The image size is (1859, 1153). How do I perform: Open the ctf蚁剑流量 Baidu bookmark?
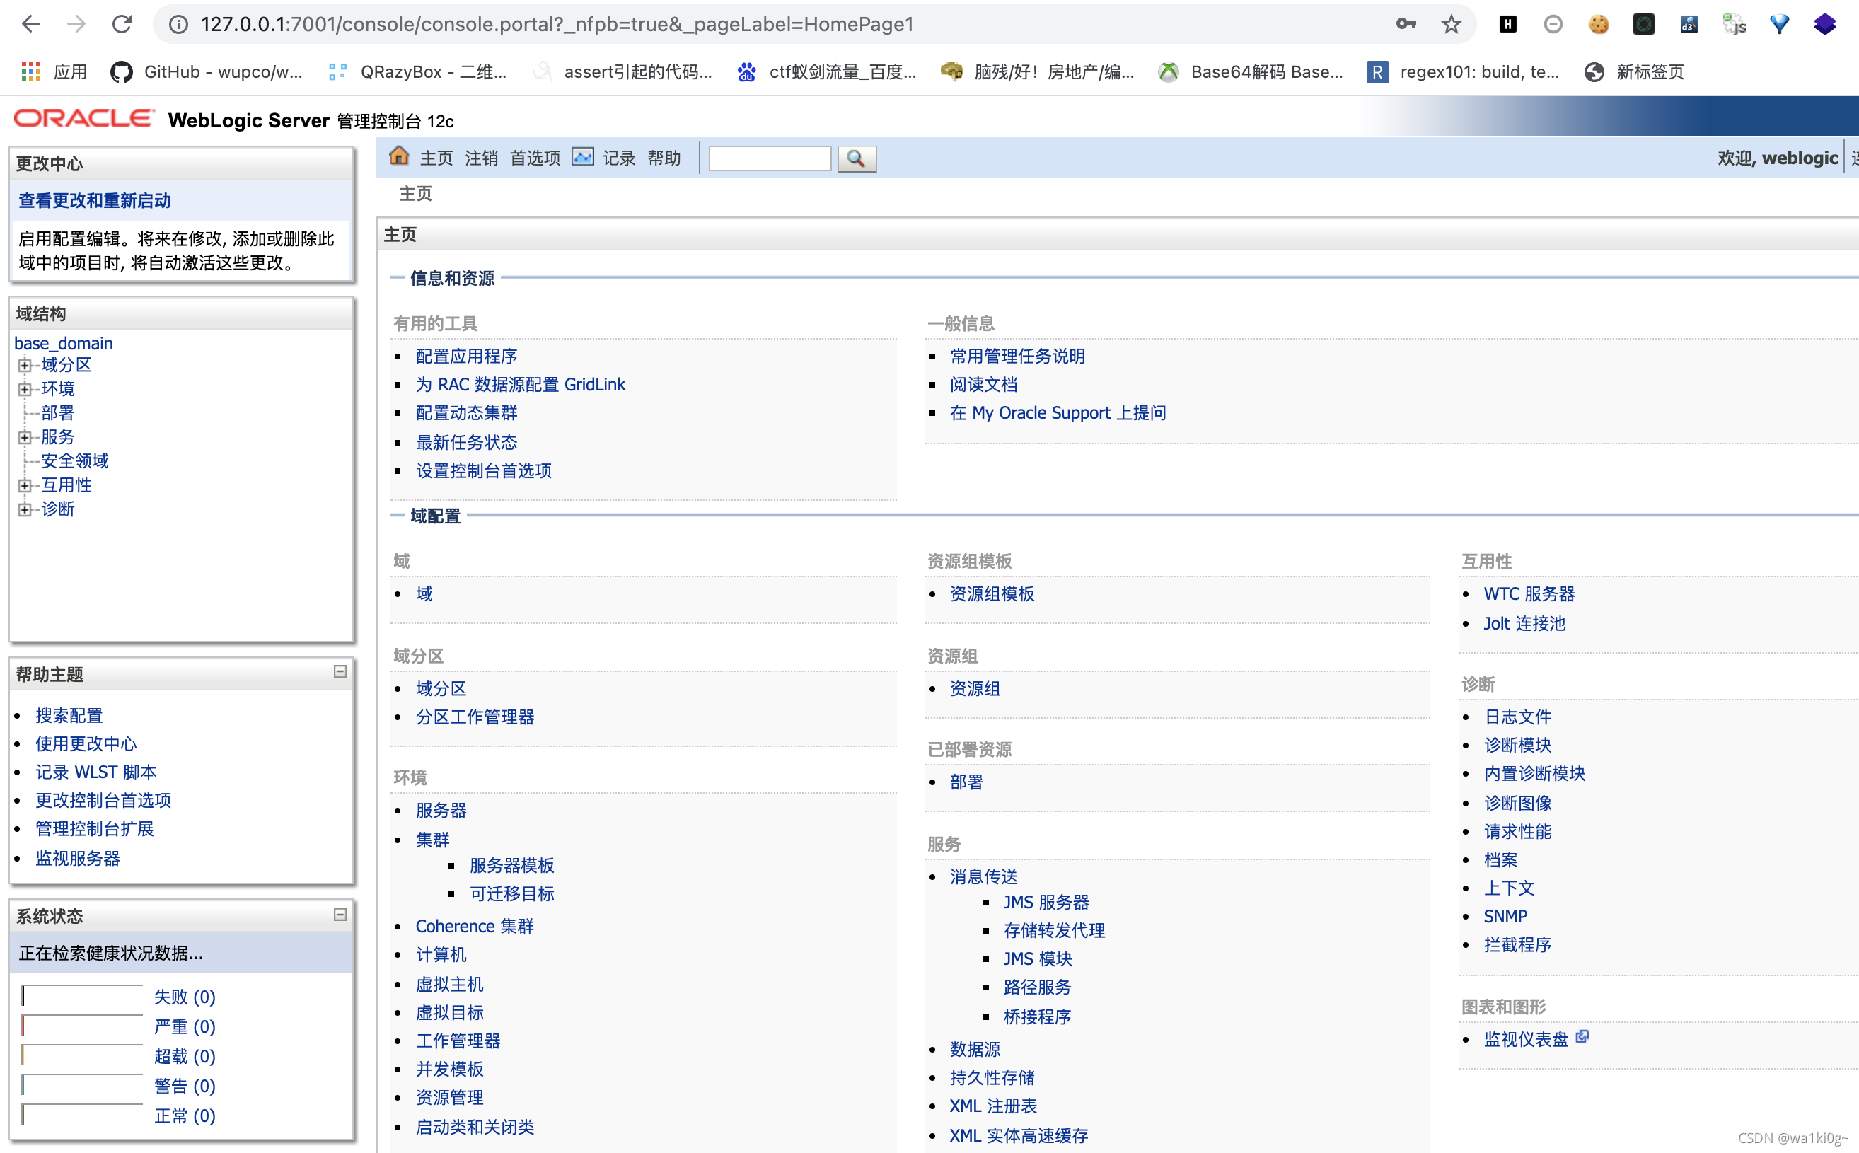[x=826, y=71]
